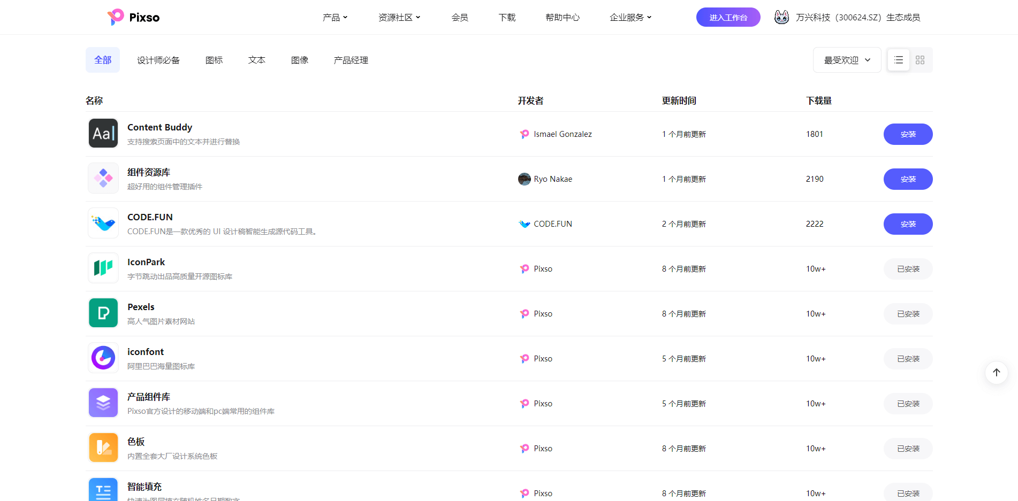The image size is (1018, 501).
Task: Open the 组件资源库 plugin icon
Action: [x=103, y=178]
